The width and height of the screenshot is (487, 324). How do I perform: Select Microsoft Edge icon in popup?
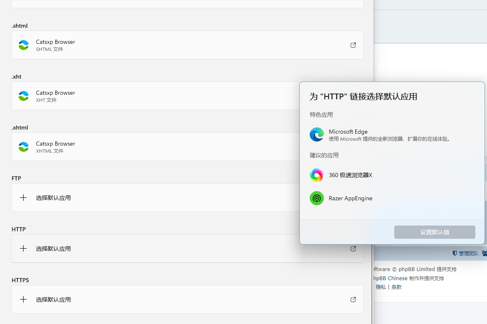[x=317, y=135]
